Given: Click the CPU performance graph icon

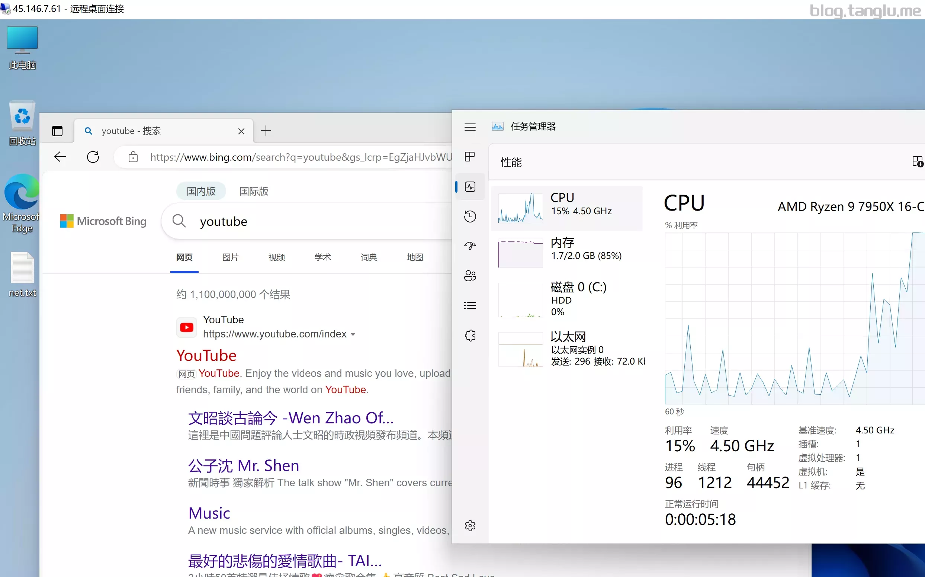Looking at the screenshot, I should coord(521,206).
